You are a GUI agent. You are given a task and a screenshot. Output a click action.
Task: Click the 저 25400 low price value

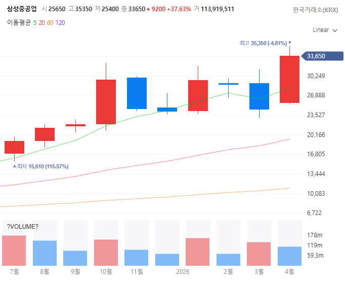coord(107,9)
